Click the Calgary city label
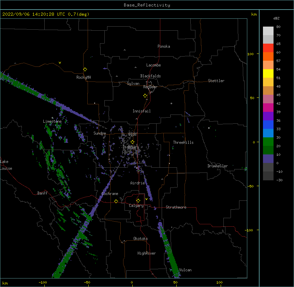 point(136,206)
